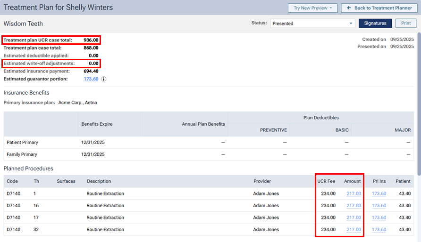Click the Code column header
The height and width of the screenshot is (242, 421).
pyautogui.click(x=12, y=181)
